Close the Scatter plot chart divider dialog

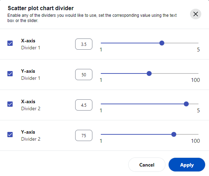click(195, 14)
